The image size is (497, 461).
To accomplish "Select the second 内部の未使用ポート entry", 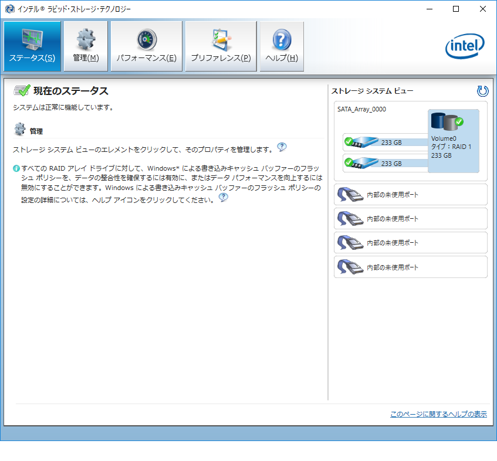I will tap(411, 219).
